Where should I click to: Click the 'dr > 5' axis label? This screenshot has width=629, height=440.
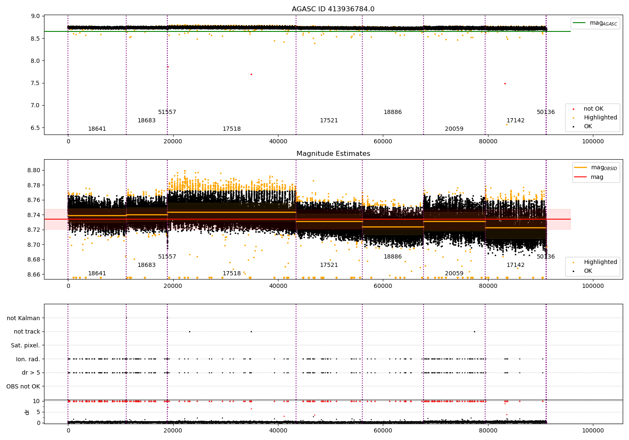31,373
